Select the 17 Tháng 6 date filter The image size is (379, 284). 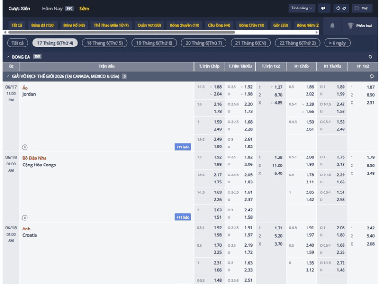(x=55, y=43)
